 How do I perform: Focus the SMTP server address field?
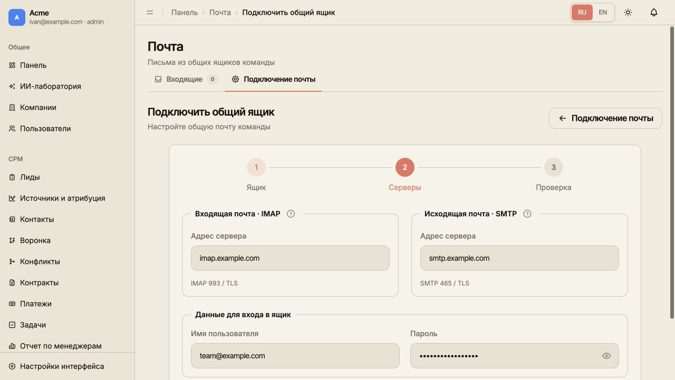(x=519, y=258)
